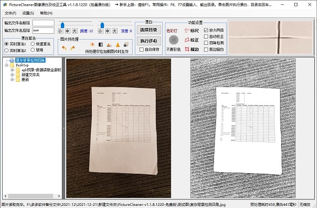Click the magnified crosshair preview pane

271,37
